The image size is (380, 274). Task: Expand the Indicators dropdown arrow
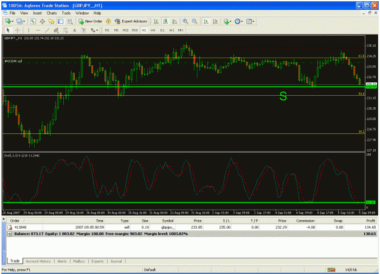(230, 21)
